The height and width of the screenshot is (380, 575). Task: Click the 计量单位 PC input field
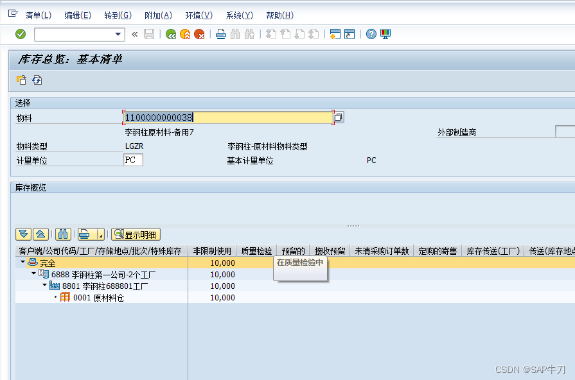(x=133, y=160)
